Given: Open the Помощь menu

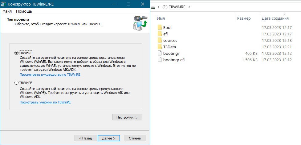Looking at the screenshot, I should 24,11.
